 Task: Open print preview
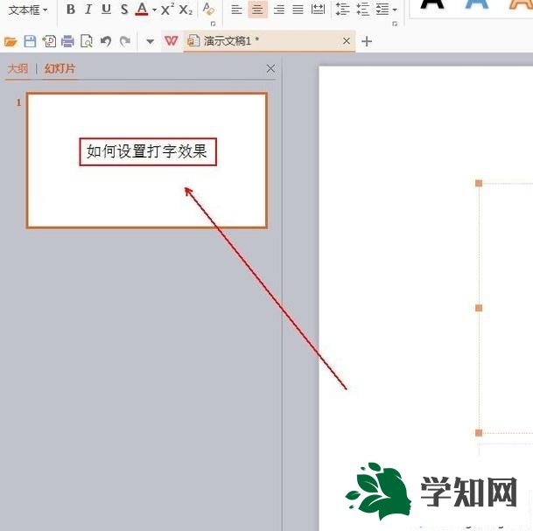coord(87,41)
